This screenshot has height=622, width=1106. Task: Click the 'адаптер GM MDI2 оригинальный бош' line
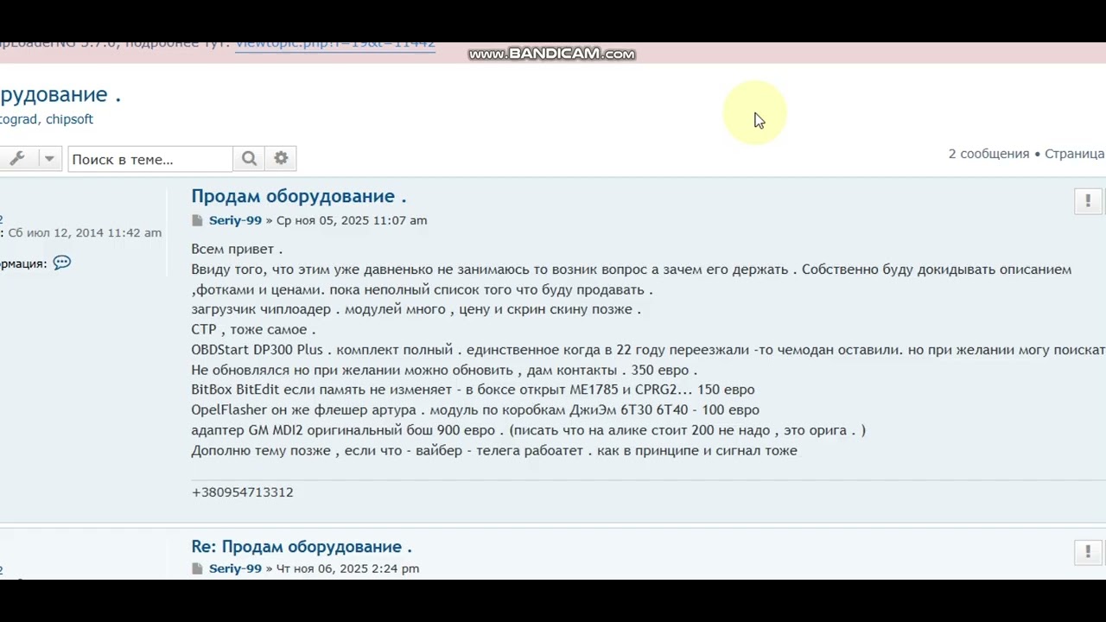point(528,429)
